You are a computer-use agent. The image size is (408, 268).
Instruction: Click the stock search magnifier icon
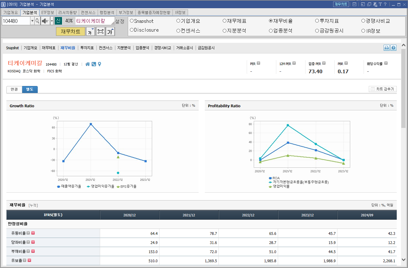(37, 21)
